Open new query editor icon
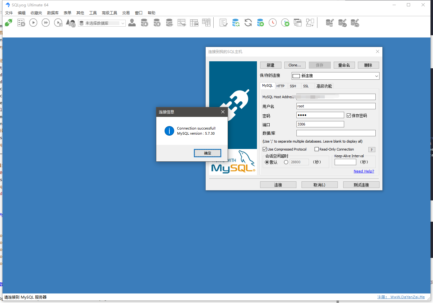This screenshot has height=303, width=433. 21,23
